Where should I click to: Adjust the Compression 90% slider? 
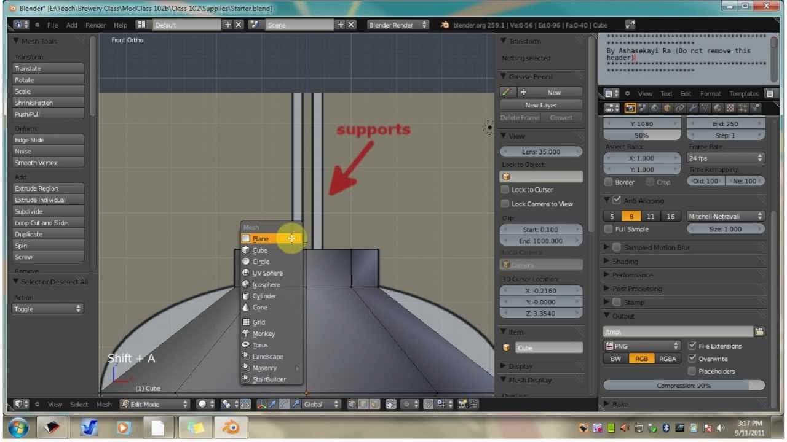(x=684, y=386)
